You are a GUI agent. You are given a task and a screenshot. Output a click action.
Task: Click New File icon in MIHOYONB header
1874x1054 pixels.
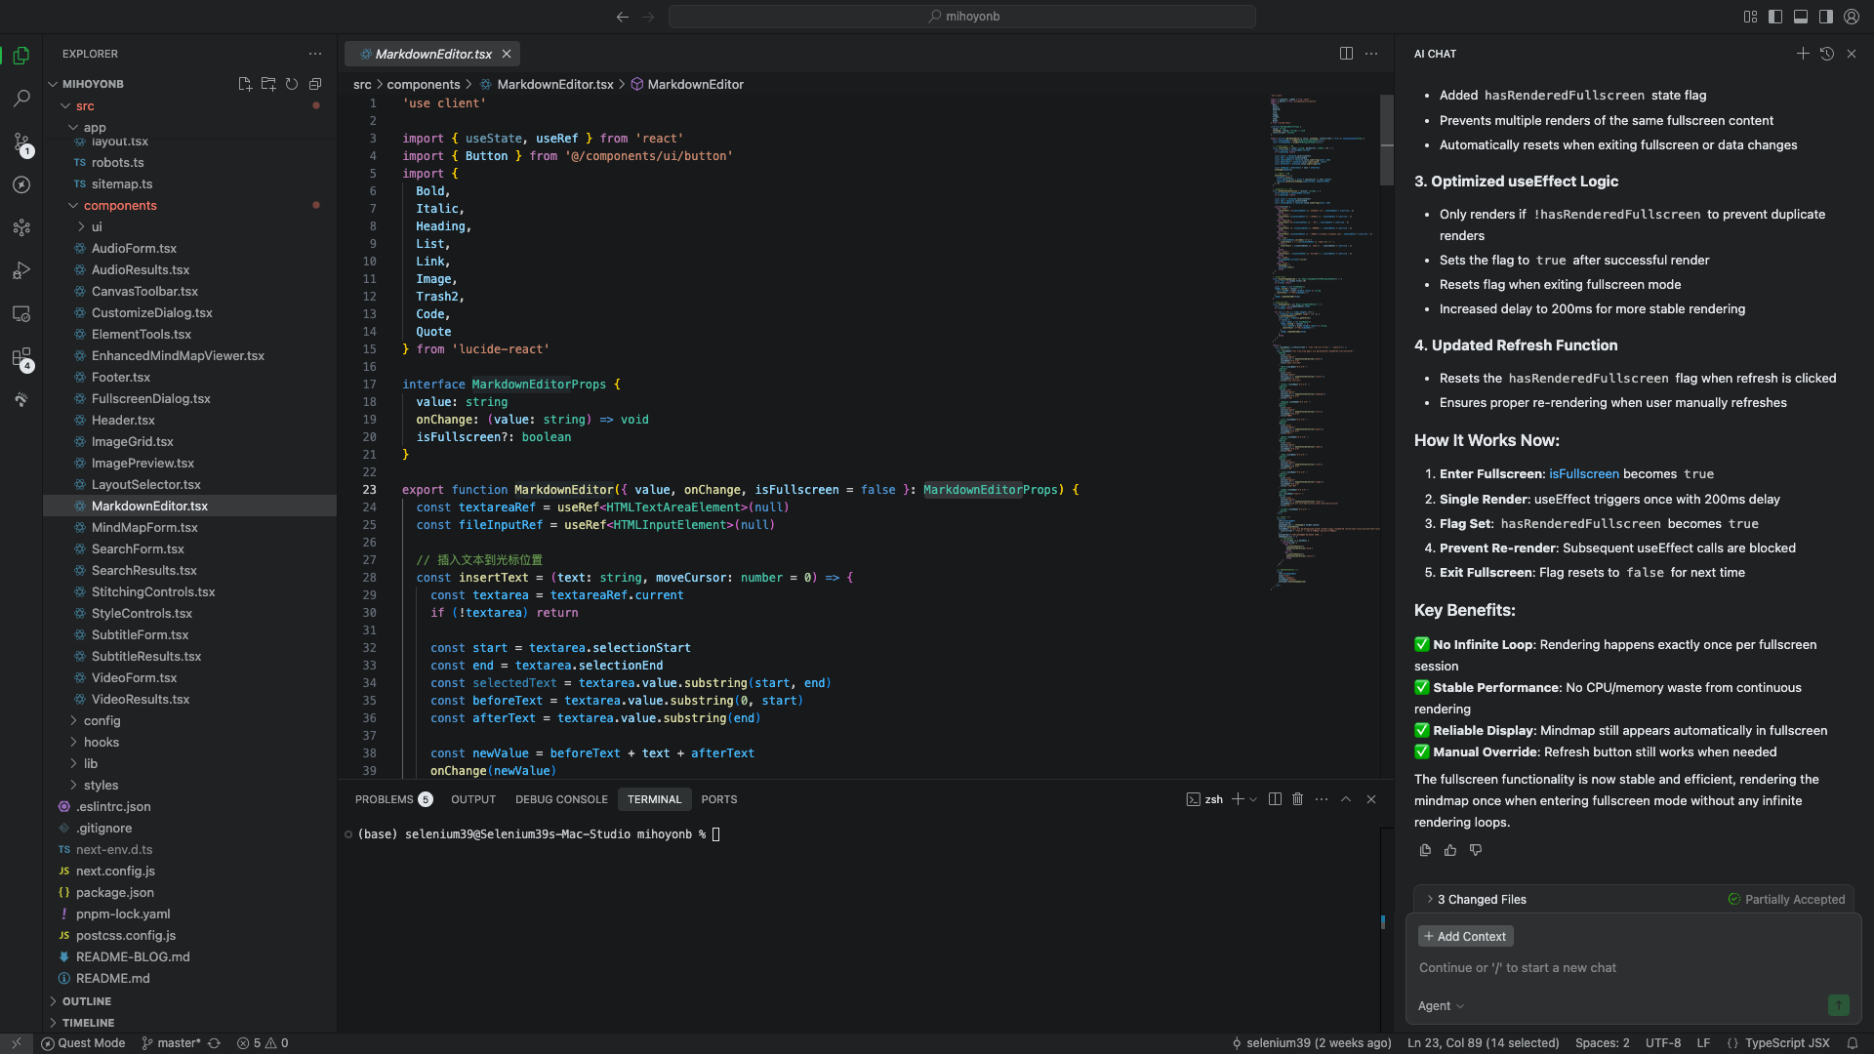pos(245,84)
